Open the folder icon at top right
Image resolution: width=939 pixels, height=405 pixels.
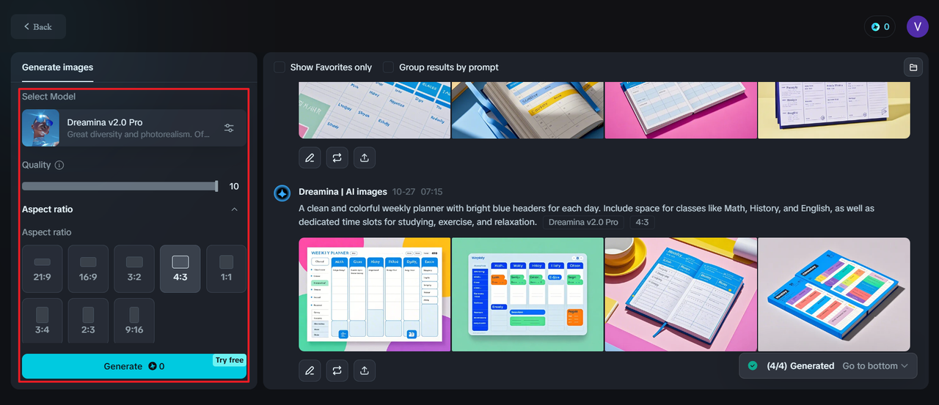click(913, 67)
